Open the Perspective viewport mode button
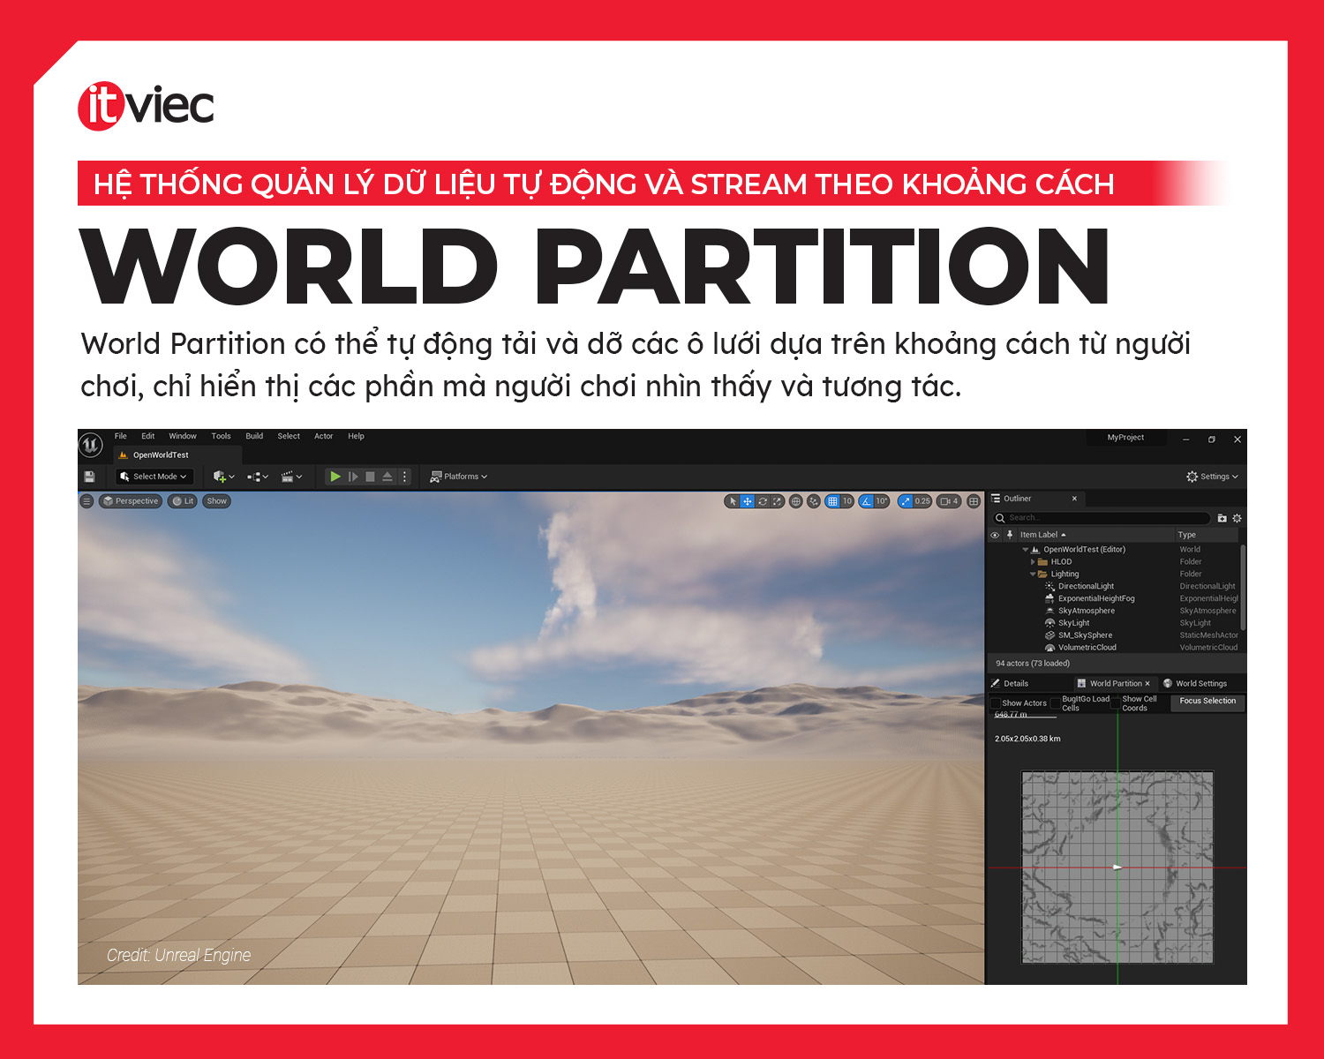Image resolution: width=1324 pixels, height=1059 pixels. click(131, 501)
